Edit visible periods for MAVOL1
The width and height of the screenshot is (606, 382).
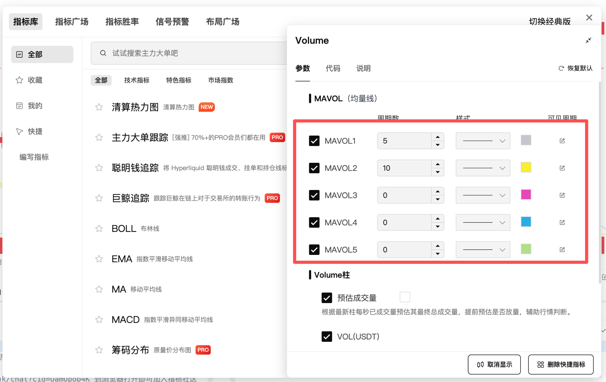tap(562, 141)
